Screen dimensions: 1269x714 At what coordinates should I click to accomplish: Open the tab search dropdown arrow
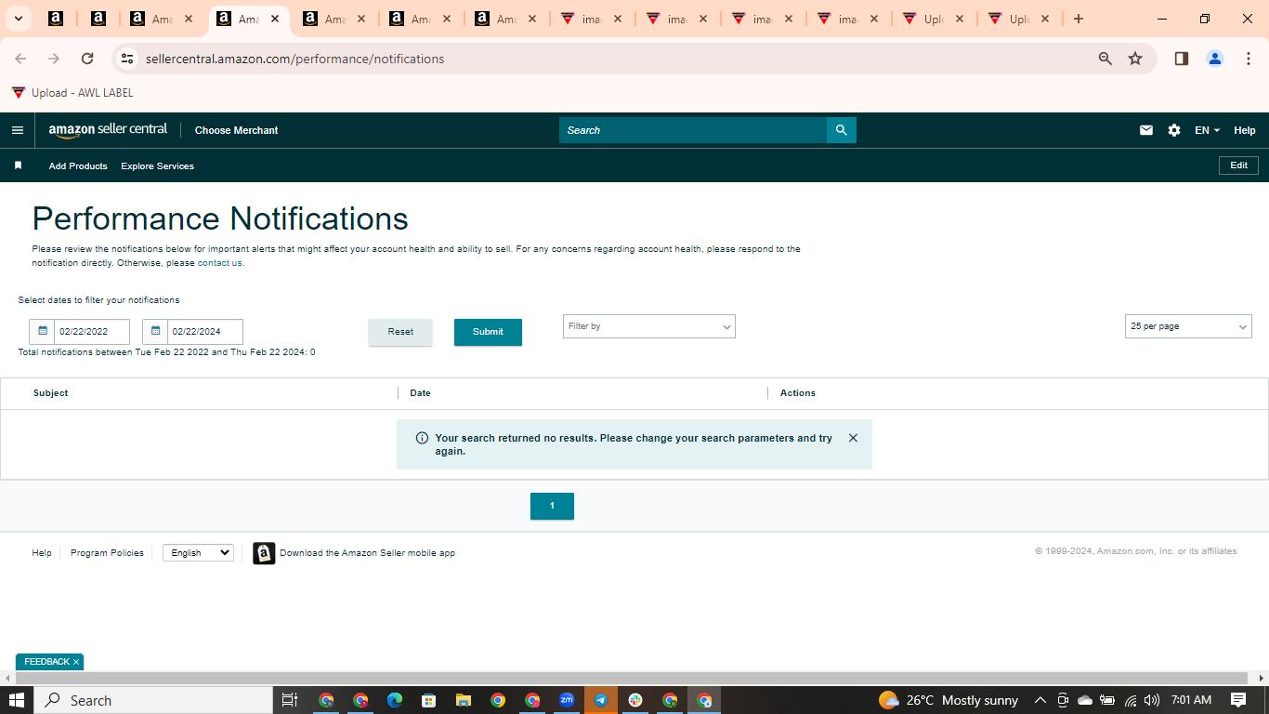pos(18,19)
